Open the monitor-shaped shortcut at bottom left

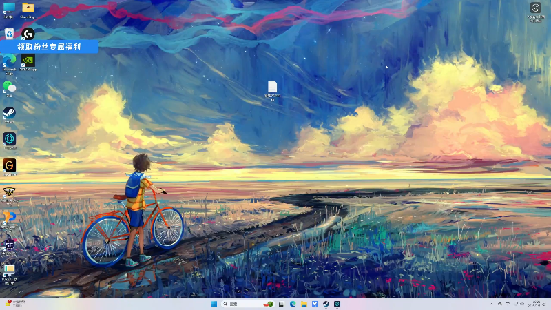click(x=9, y=274)
